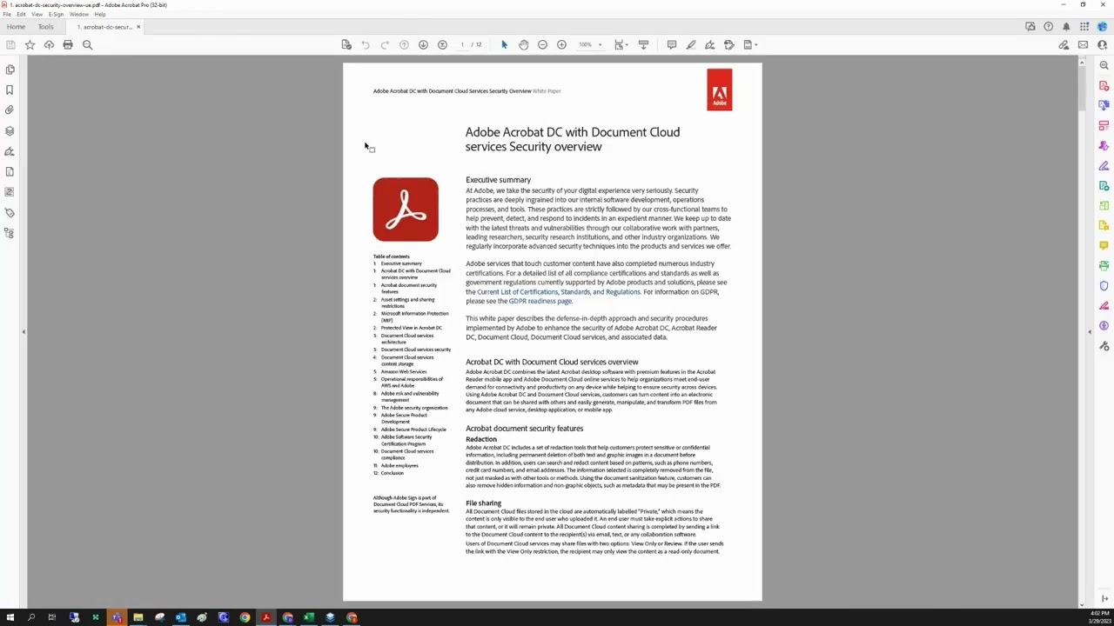1114x626 pixels.
Task: Open the Adobe apps grid
Action: (x=1084, y=27)
